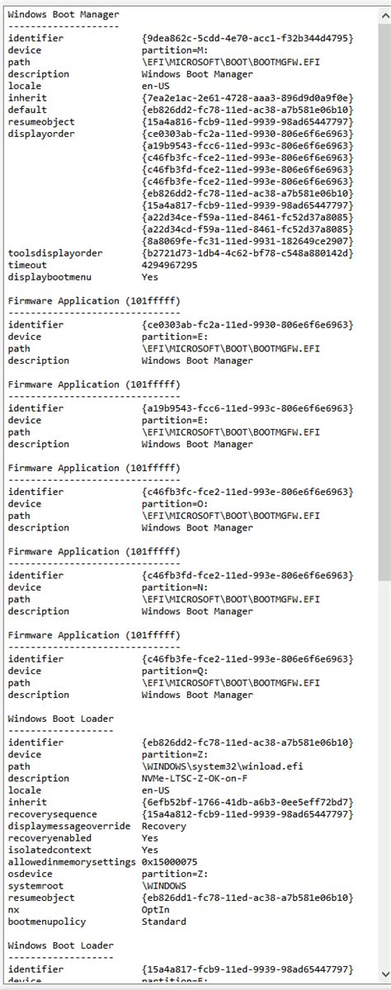Click the toolsdisplayorder GUID value
391x990 pixels.
point(247,253)
